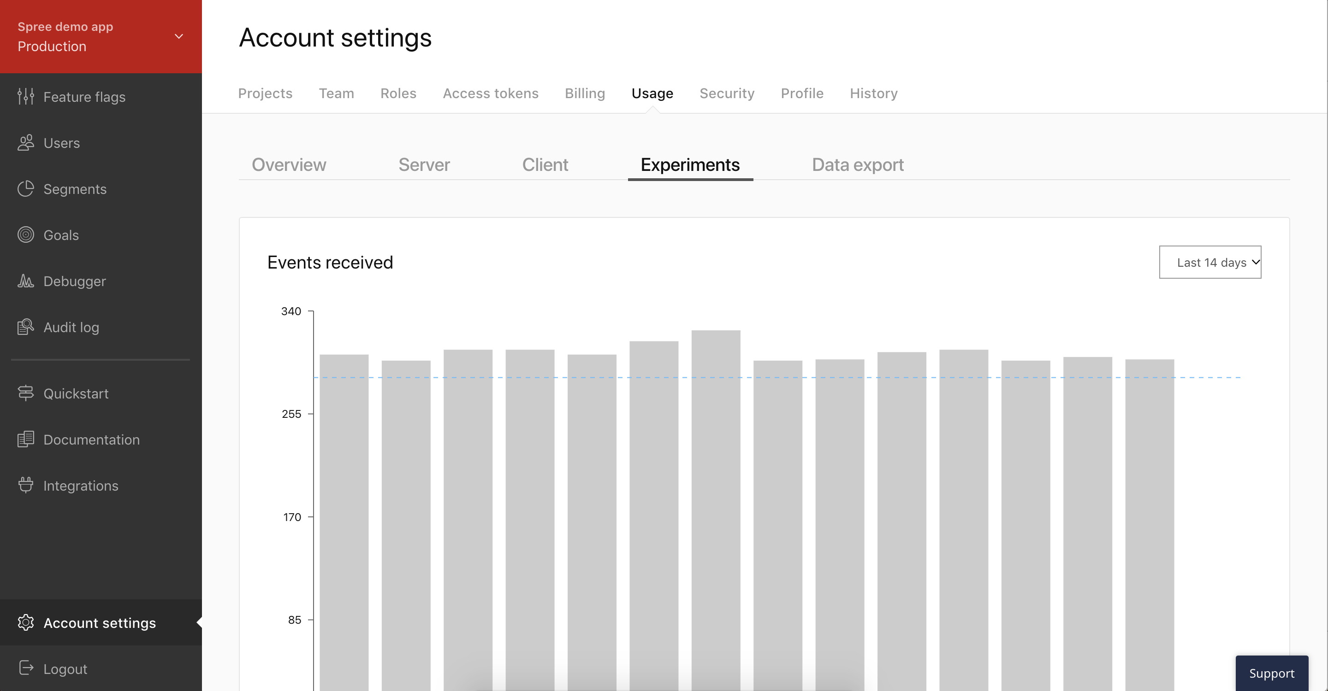This screenshot has height=691, width=1328.
Task: Click the Logout arrow icon
Action: (x=25, y=668)
